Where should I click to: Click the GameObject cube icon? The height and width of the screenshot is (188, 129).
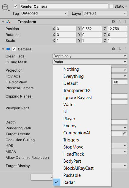point(5,7)
